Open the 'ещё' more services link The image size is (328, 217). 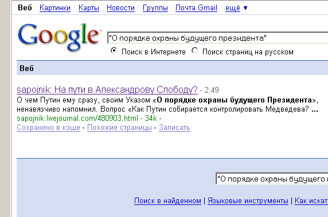[233, 8]
